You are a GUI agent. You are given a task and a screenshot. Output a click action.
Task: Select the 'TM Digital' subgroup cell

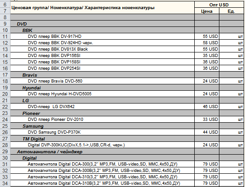[x=102, y=139]
